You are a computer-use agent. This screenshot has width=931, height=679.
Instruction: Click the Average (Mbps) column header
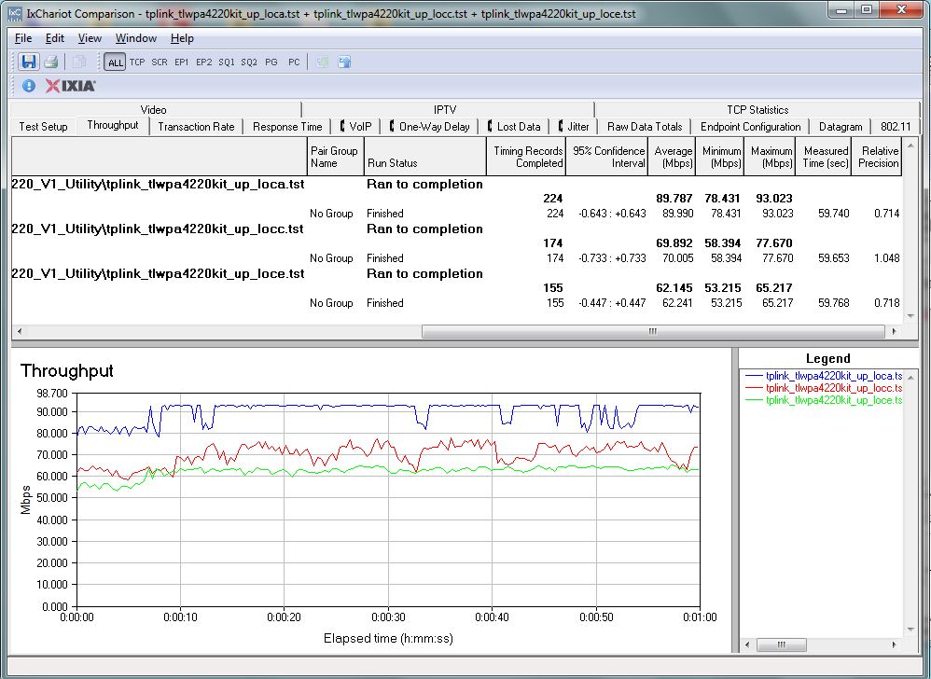(x=672, y=157)
